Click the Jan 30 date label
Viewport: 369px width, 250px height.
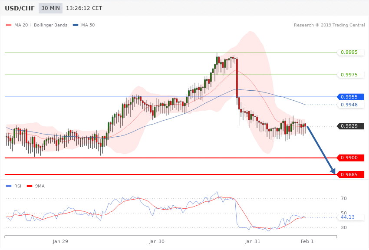point(157,241)
